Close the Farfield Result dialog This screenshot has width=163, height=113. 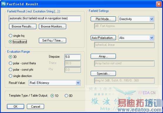[x=159, y=4]
